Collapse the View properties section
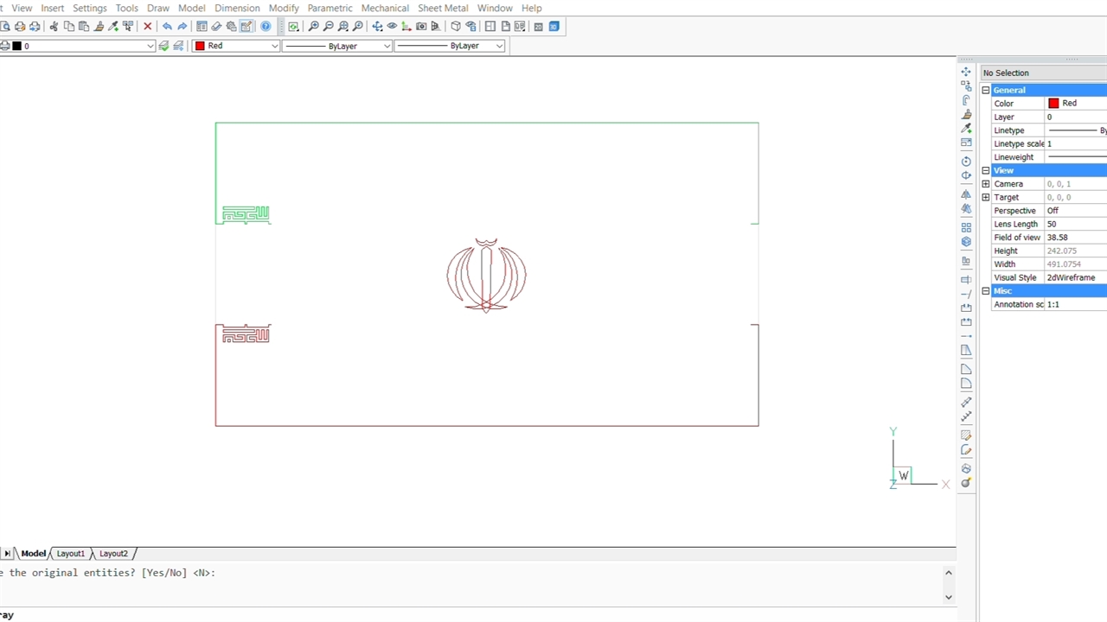This screenshot has height=622, width=1107. point(986,170)
